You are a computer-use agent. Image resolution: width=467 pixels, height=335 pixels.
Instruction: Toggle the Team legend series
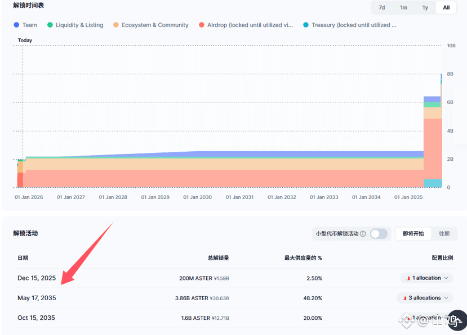[25, 25]
